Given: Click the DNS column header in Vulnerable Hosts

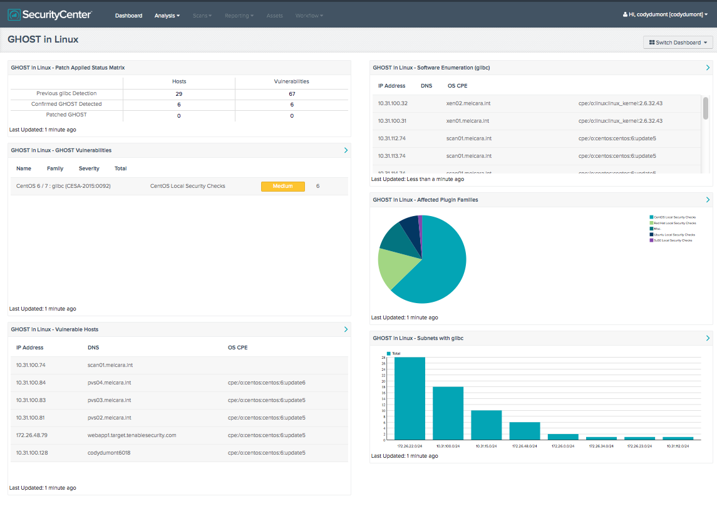Looking at the screenshot, I should 93,348.
